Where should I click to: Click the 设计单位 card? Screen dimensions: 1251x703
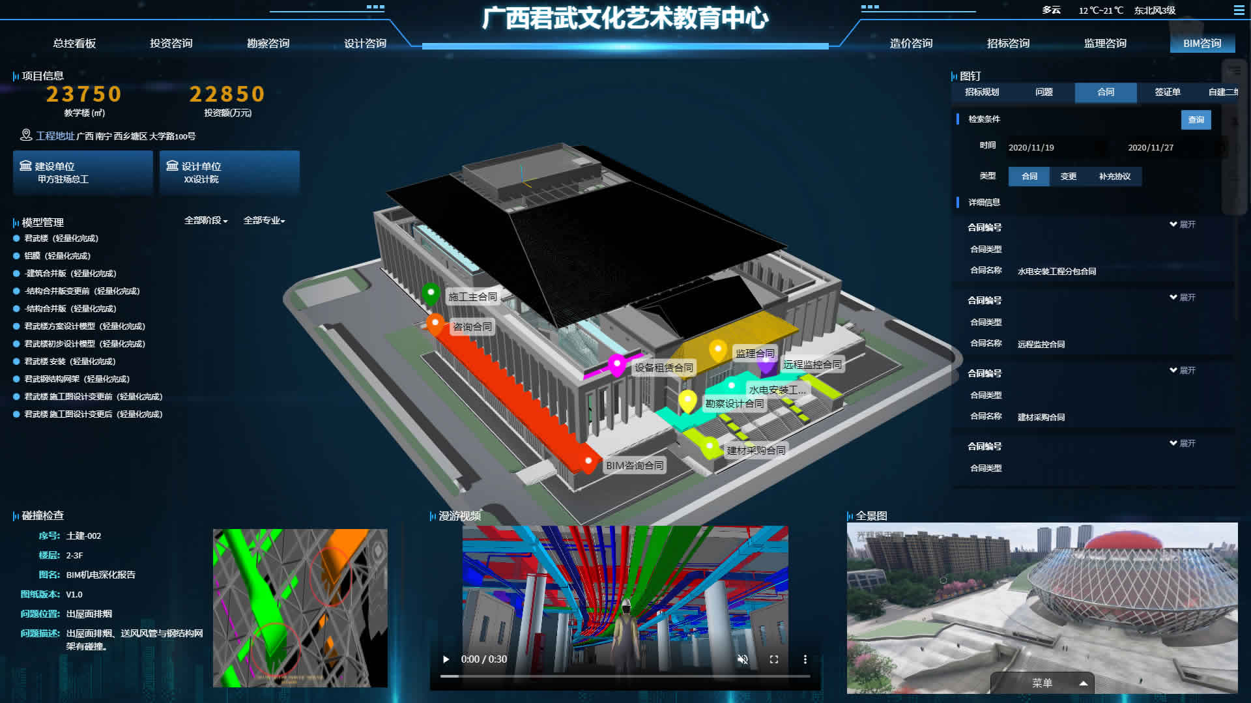click(x=229, y=173)
